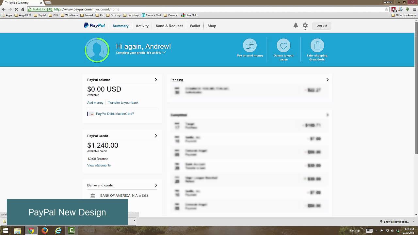Click the View statements link
The height and width of the screenshot is (235, 418).
pos(99,165)
